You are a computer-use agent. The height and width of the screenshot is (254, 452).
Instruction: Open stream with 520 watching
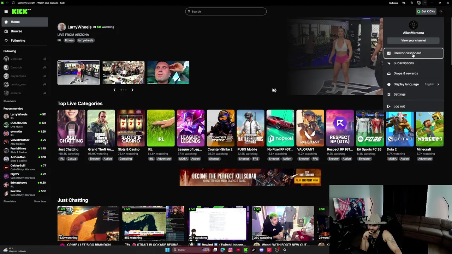(88, 224)
